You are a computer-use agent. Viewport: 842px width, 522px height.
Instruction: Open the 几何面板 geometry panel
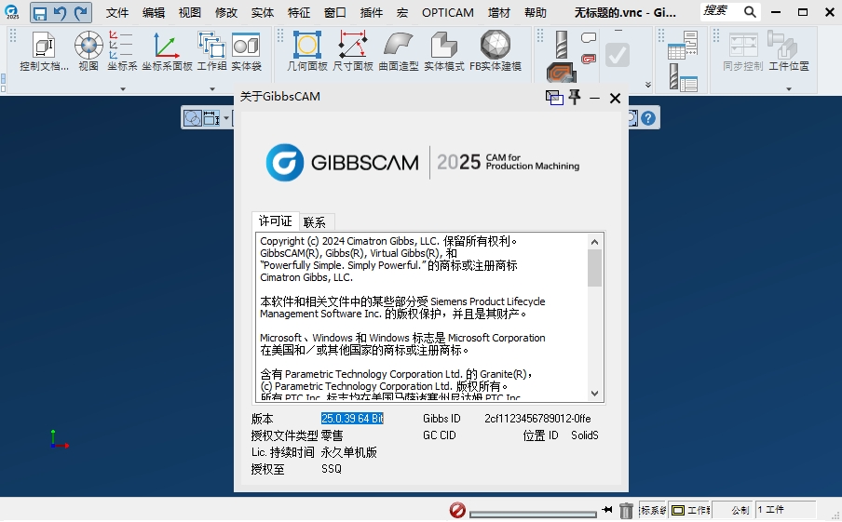point(306,51)
